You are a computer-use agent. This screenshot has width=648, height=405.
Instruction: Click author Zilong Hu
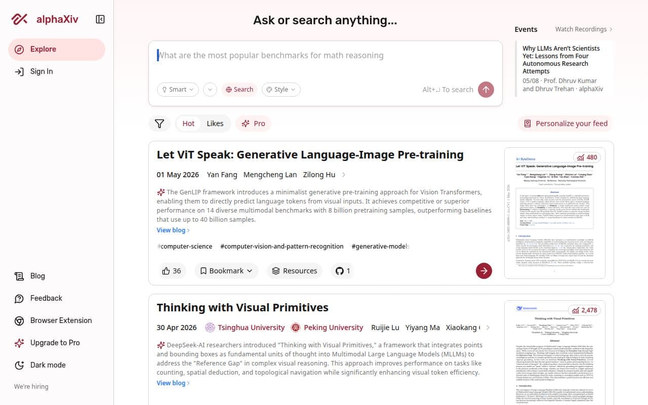pyautogui.click(x=319, y=175)
